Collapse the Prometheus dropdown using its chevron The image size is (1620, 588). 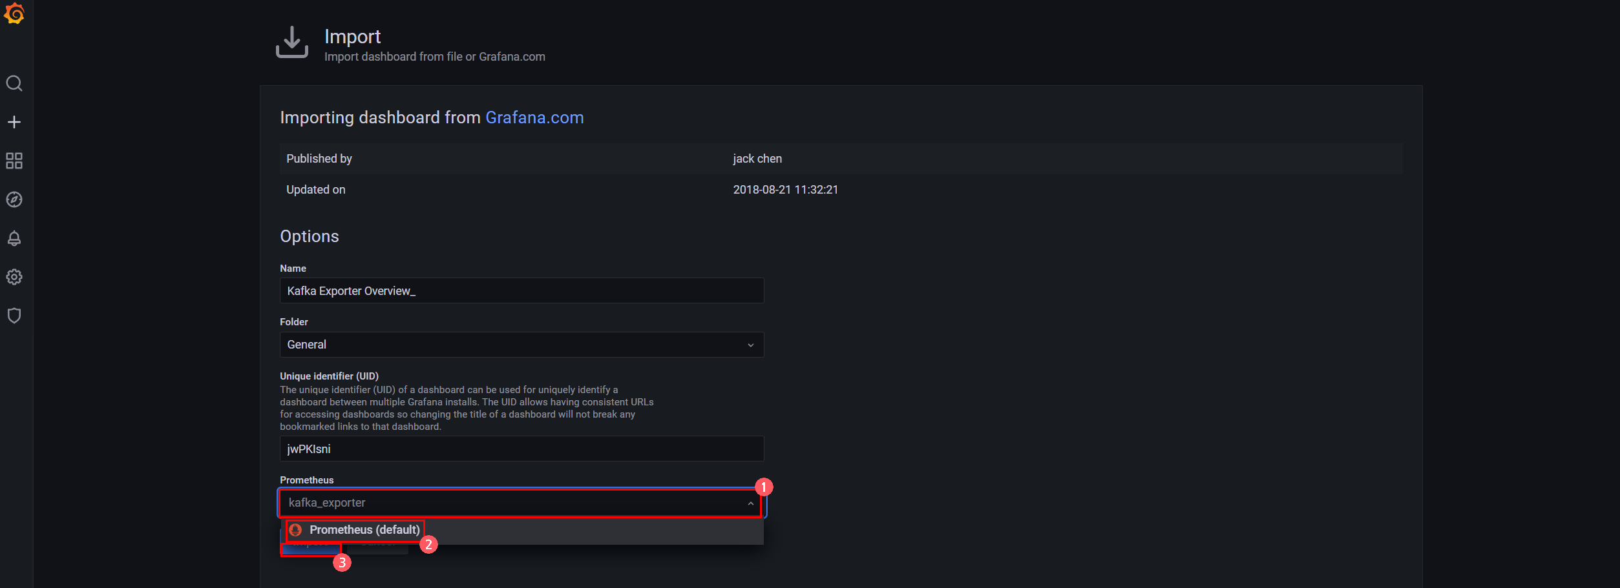pos(750,503)
